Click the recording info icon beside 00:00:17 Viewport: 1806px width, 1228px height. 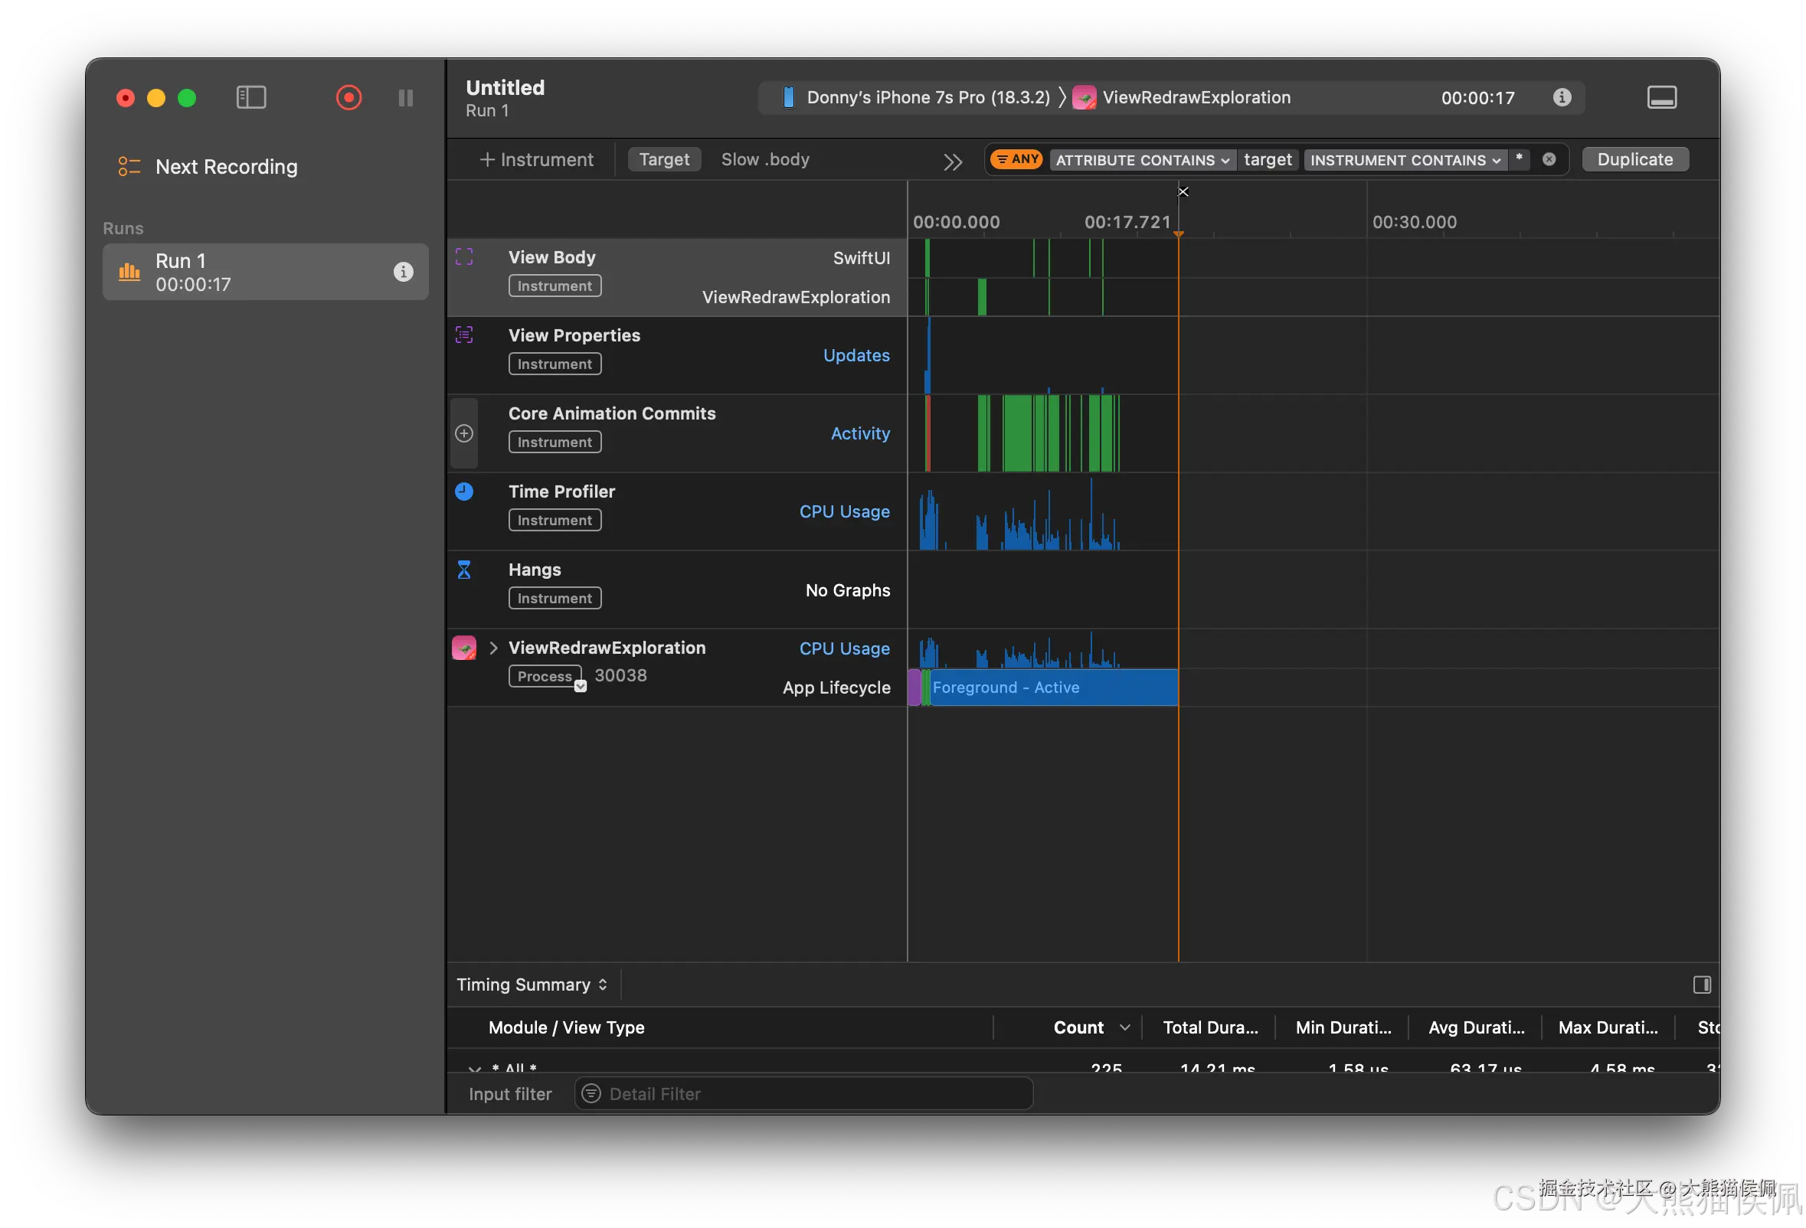click(x=1562, y=97)
